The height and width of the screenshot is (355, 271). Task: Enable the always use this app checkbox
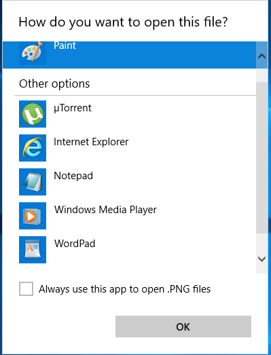tap(26, 288)
